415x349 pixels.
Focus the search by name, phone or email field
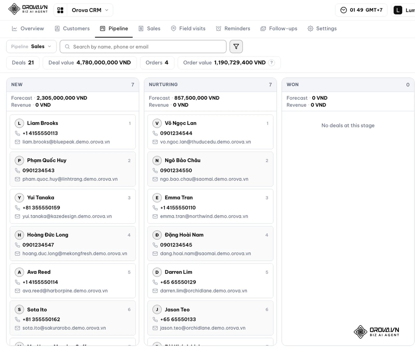(143, 47)
